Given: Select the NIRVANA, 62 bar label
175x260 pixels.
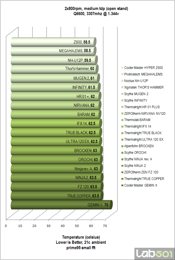Looking at the screenshot, I should pyautogui.click(x=84, y=105).
